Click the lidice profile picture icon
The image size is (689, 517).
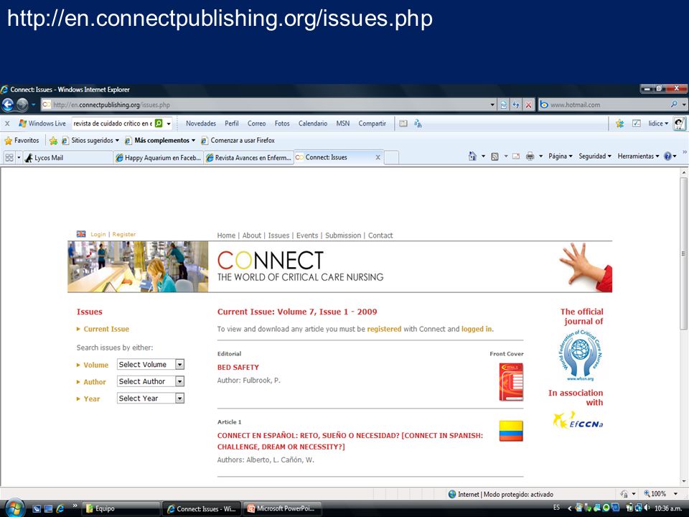(680, 124)
